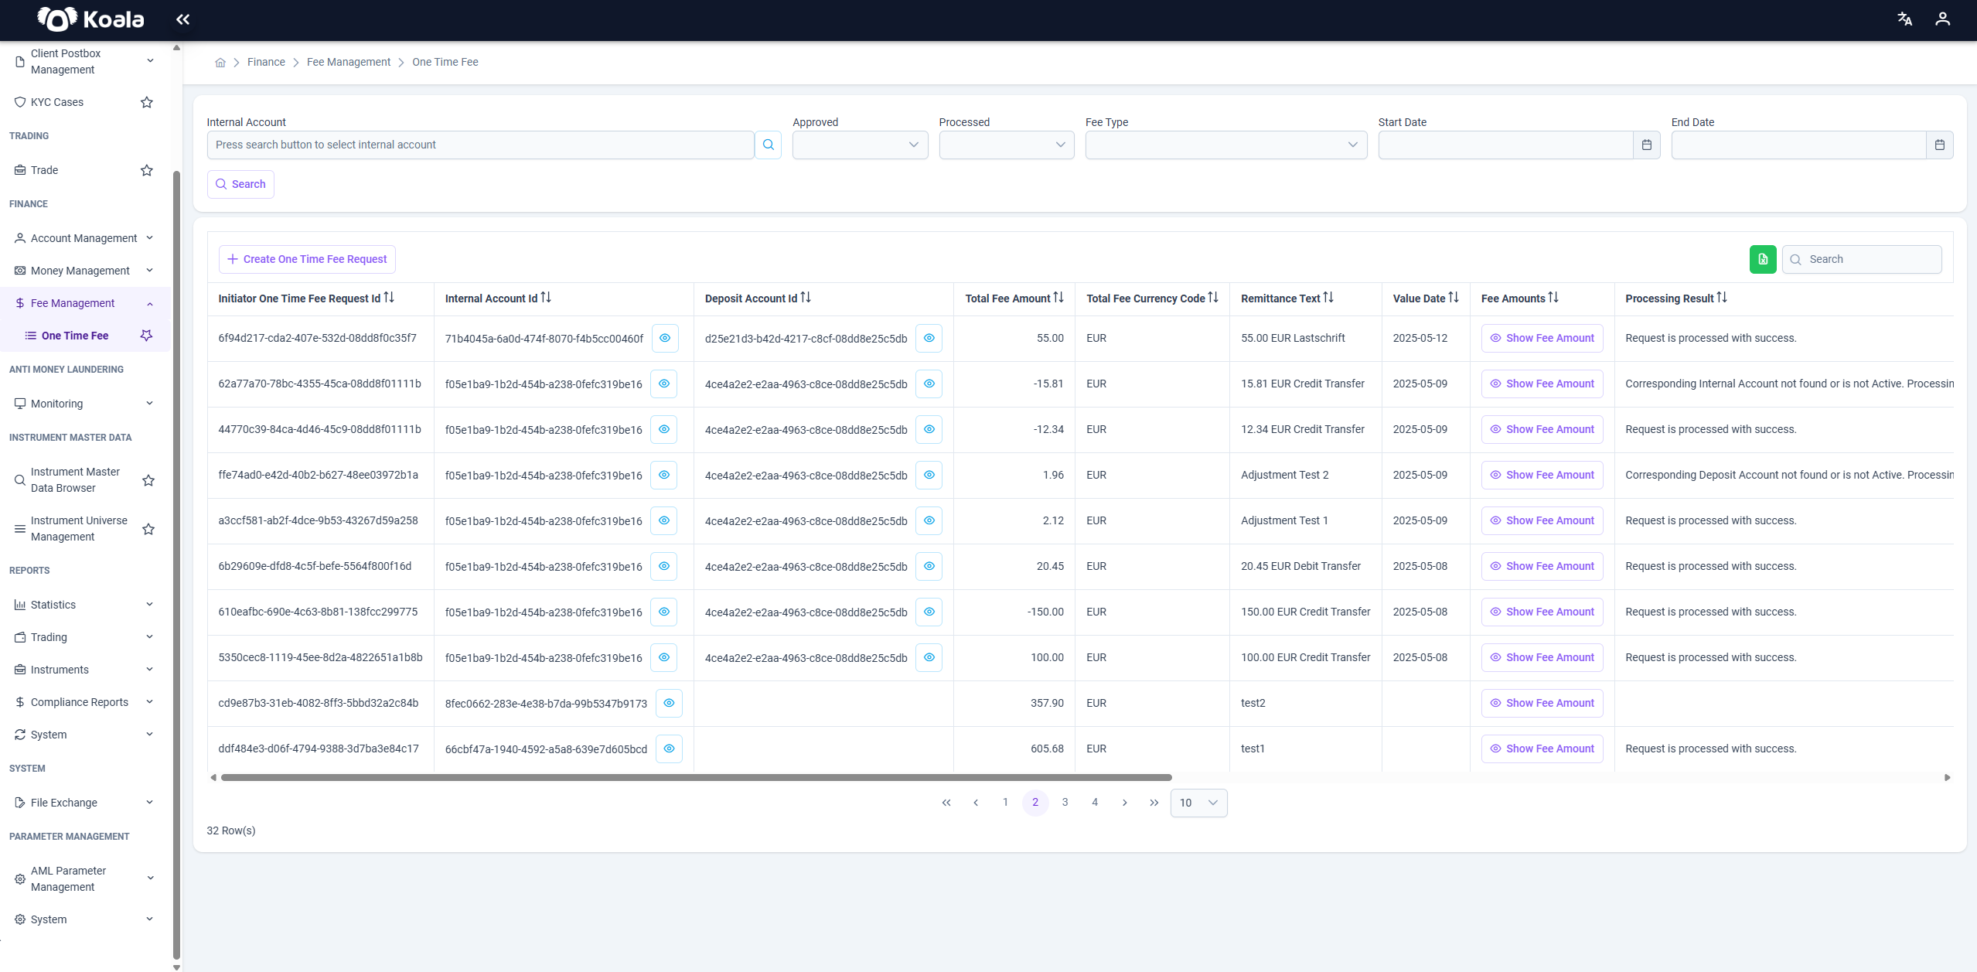Open the Fee Type dropdown
This screenshot has width=1977, height=972.
(x=1225, y=145)
